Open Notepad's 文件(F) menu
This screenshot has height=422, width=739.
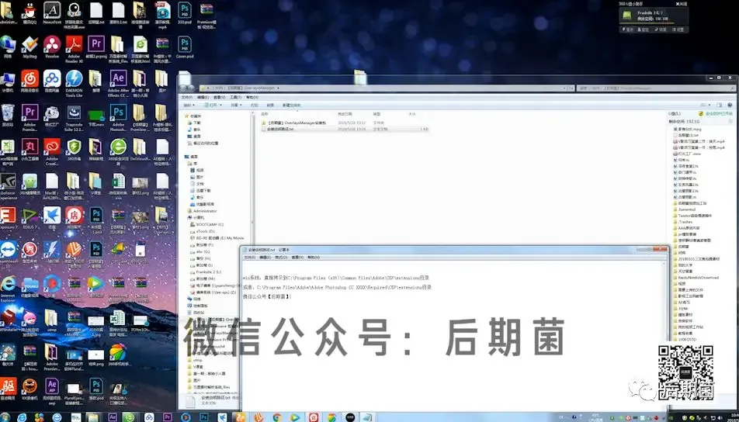(249, 258)
